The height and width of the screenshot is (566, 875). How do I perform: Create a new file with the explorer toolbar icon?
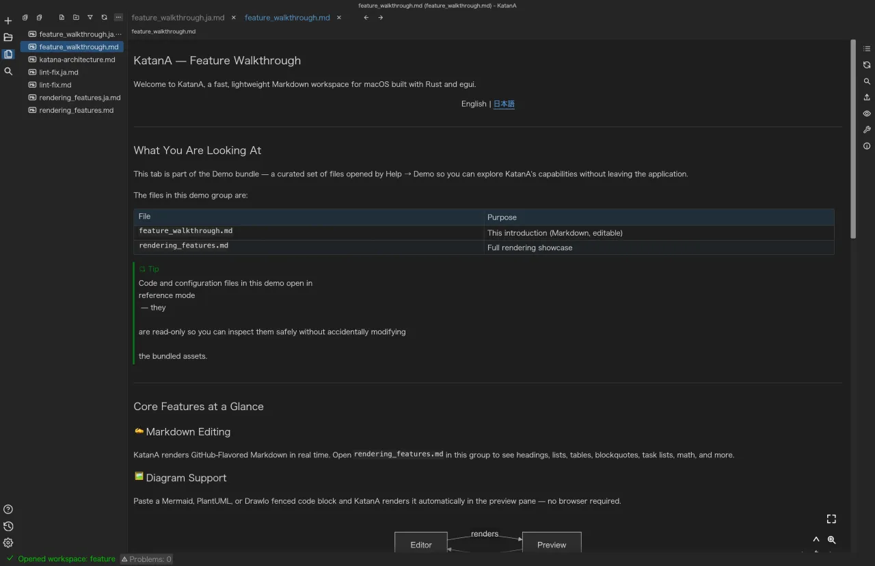point(62,18)
